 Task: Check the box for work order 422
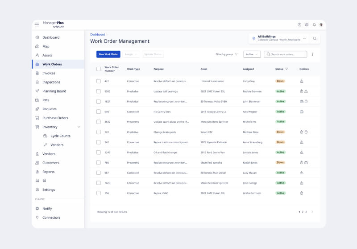pyautogui.click(x=99, y=81)
